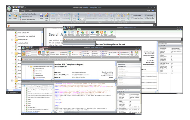190x120 pixels.
Task: Uncheck the Properties View checkbox
Action: (132, 18)
